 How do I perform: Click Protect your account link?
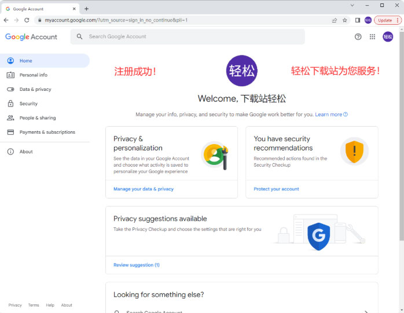pos(276,189)
